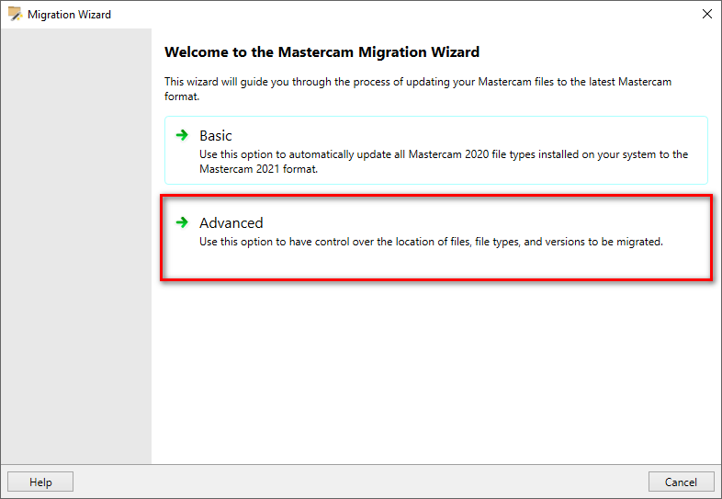
Task: Close the Migration Wizard window
Action: pyautogui.click(x=707, y=15)
